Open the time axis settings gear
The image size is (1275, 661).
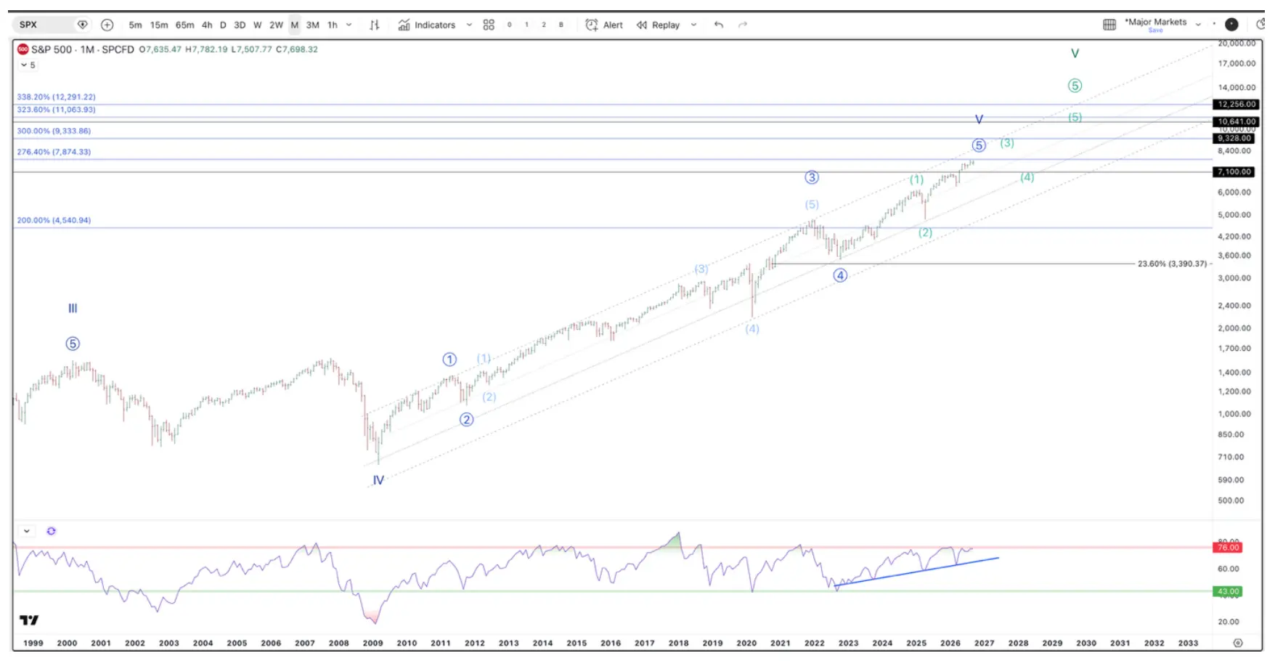point(1238,643)
